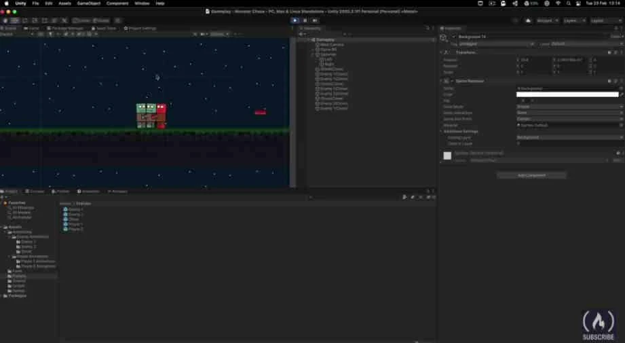Open the Profiler tab
The height and width of the screenshot is (343, 625).
click(60, 192)
